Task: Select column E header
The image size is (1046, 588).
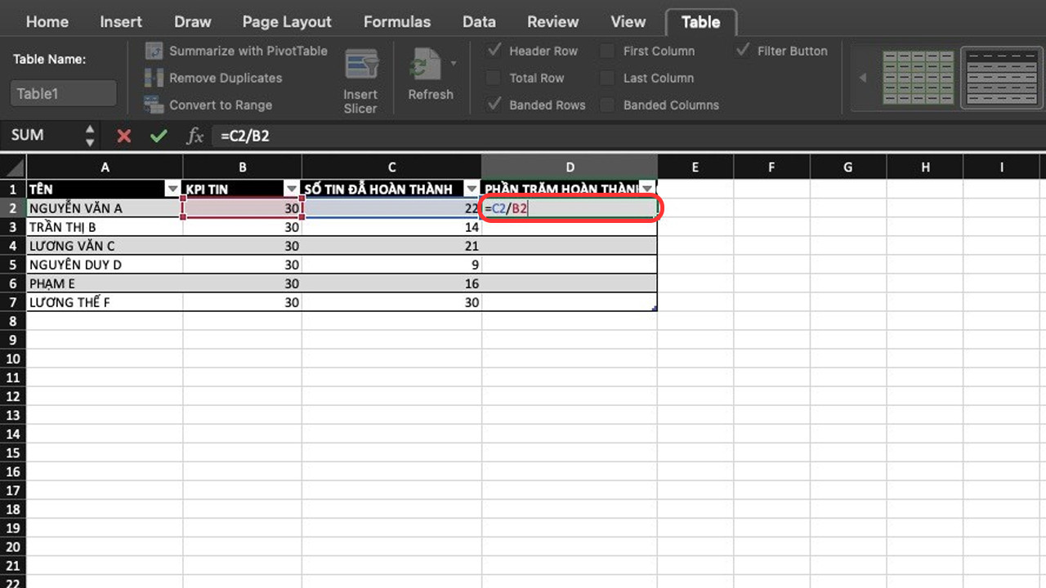Action: pyautogui.click(x=695, y=167)
